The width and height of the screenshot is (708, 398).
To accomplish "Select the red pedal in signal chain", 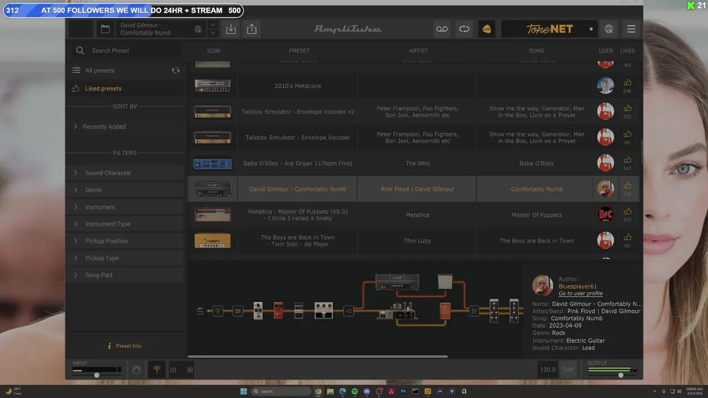I will 278,311.
